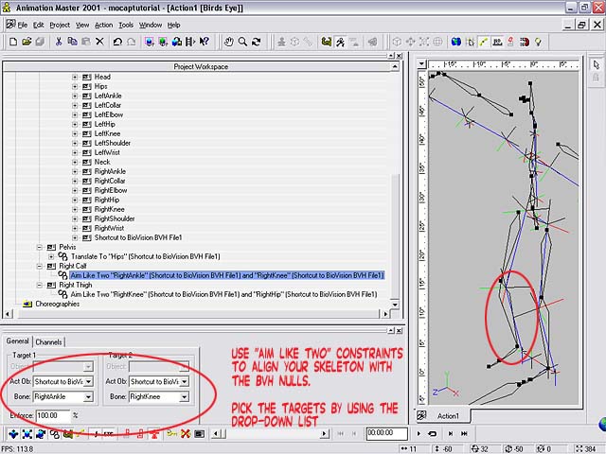Image resolution: width=606 pixels, height=454 pixels.
Task: Click the Save toolbar icon
Action: [x=41, y=42]
